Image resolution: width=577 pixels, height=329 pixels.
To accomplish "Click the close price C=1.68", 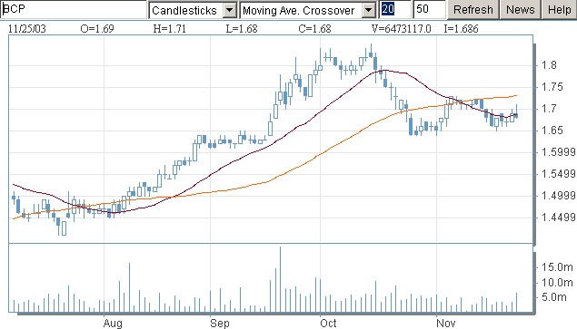I will click(315, 29).
